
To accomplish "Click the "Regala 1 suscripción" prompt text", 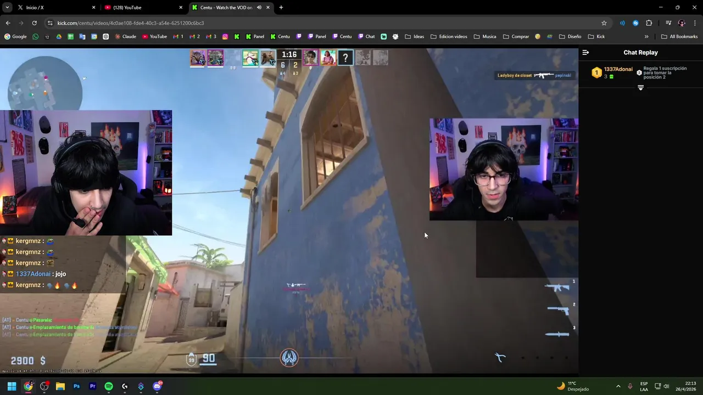I will point(665,72).
